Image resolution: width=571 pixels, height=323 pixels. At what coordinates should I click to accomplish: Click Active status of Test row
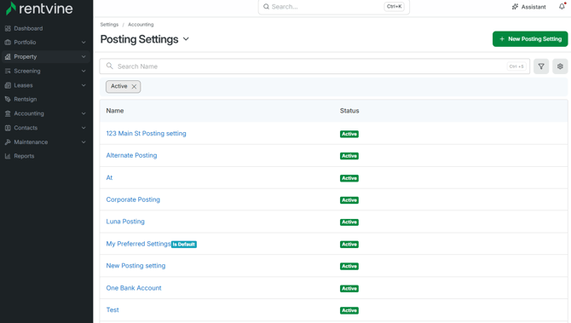[x=349, y=310]
